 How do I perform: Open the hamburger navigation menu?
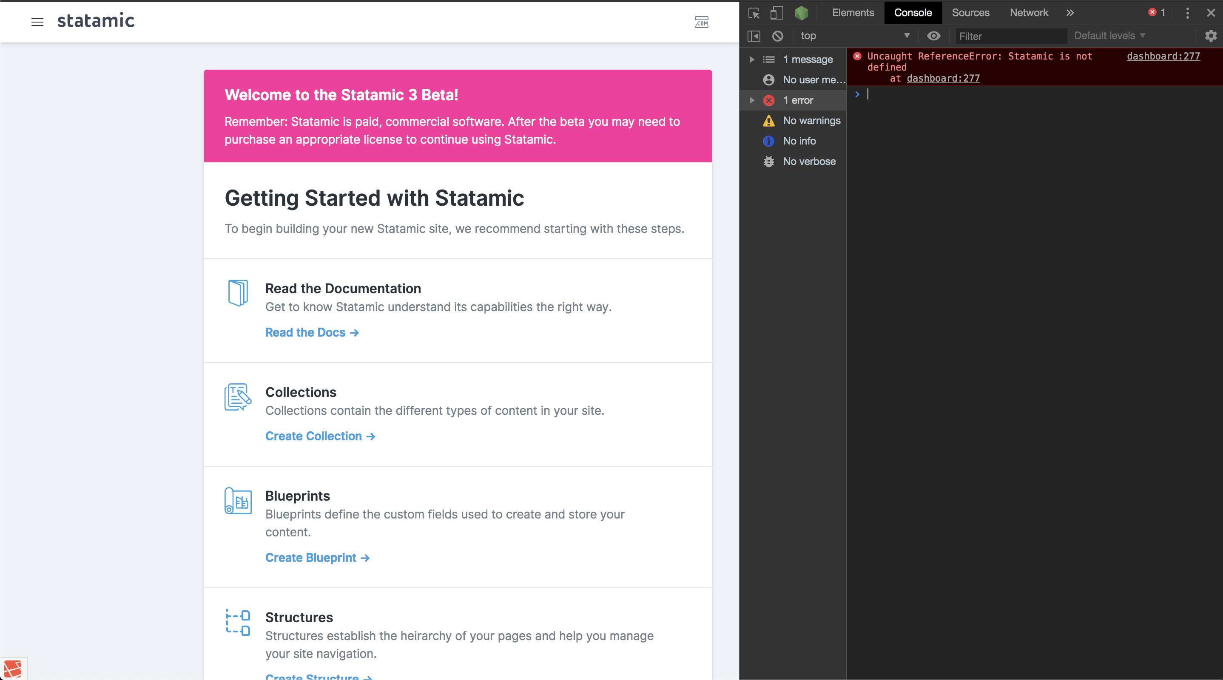pos(37,22)
